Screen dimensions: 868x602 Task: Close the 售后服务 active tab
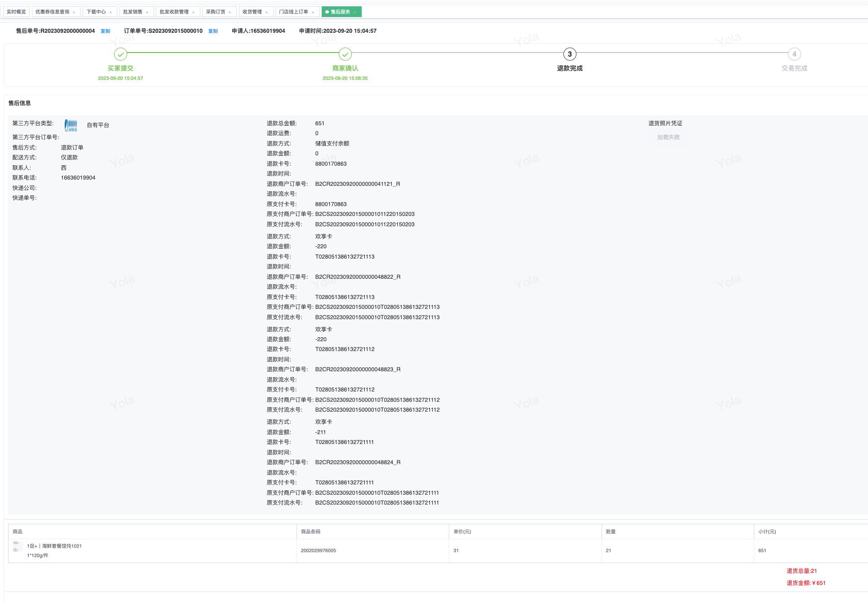click(x=355, y=13)
